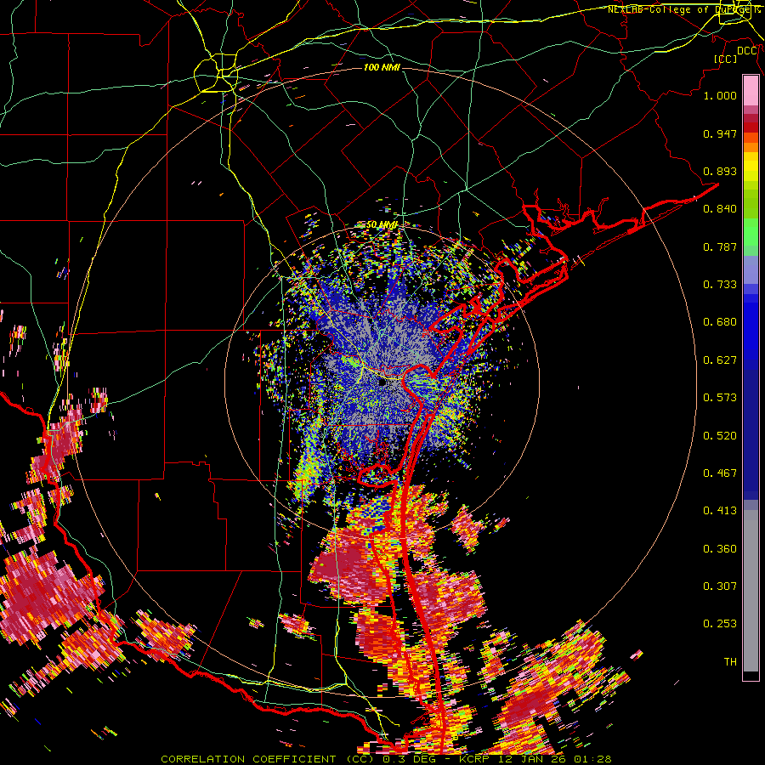The image size is (765, 765).
Task: Click the 0.3 DEG elevation text
Action: (x=408, y=759)
